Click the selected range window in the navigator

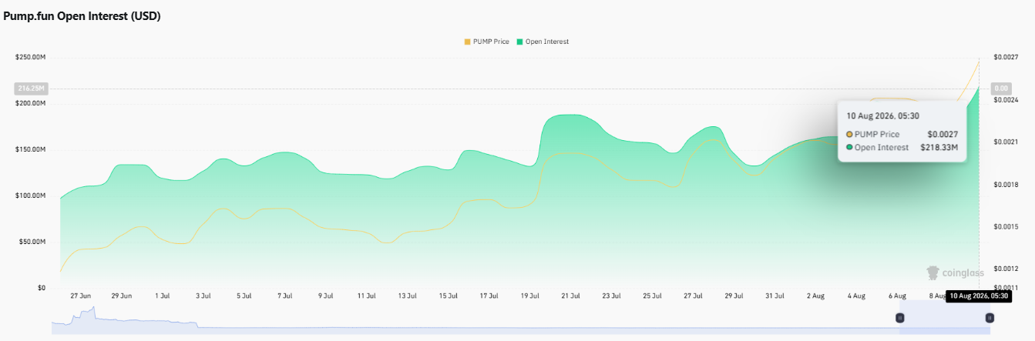945,317
